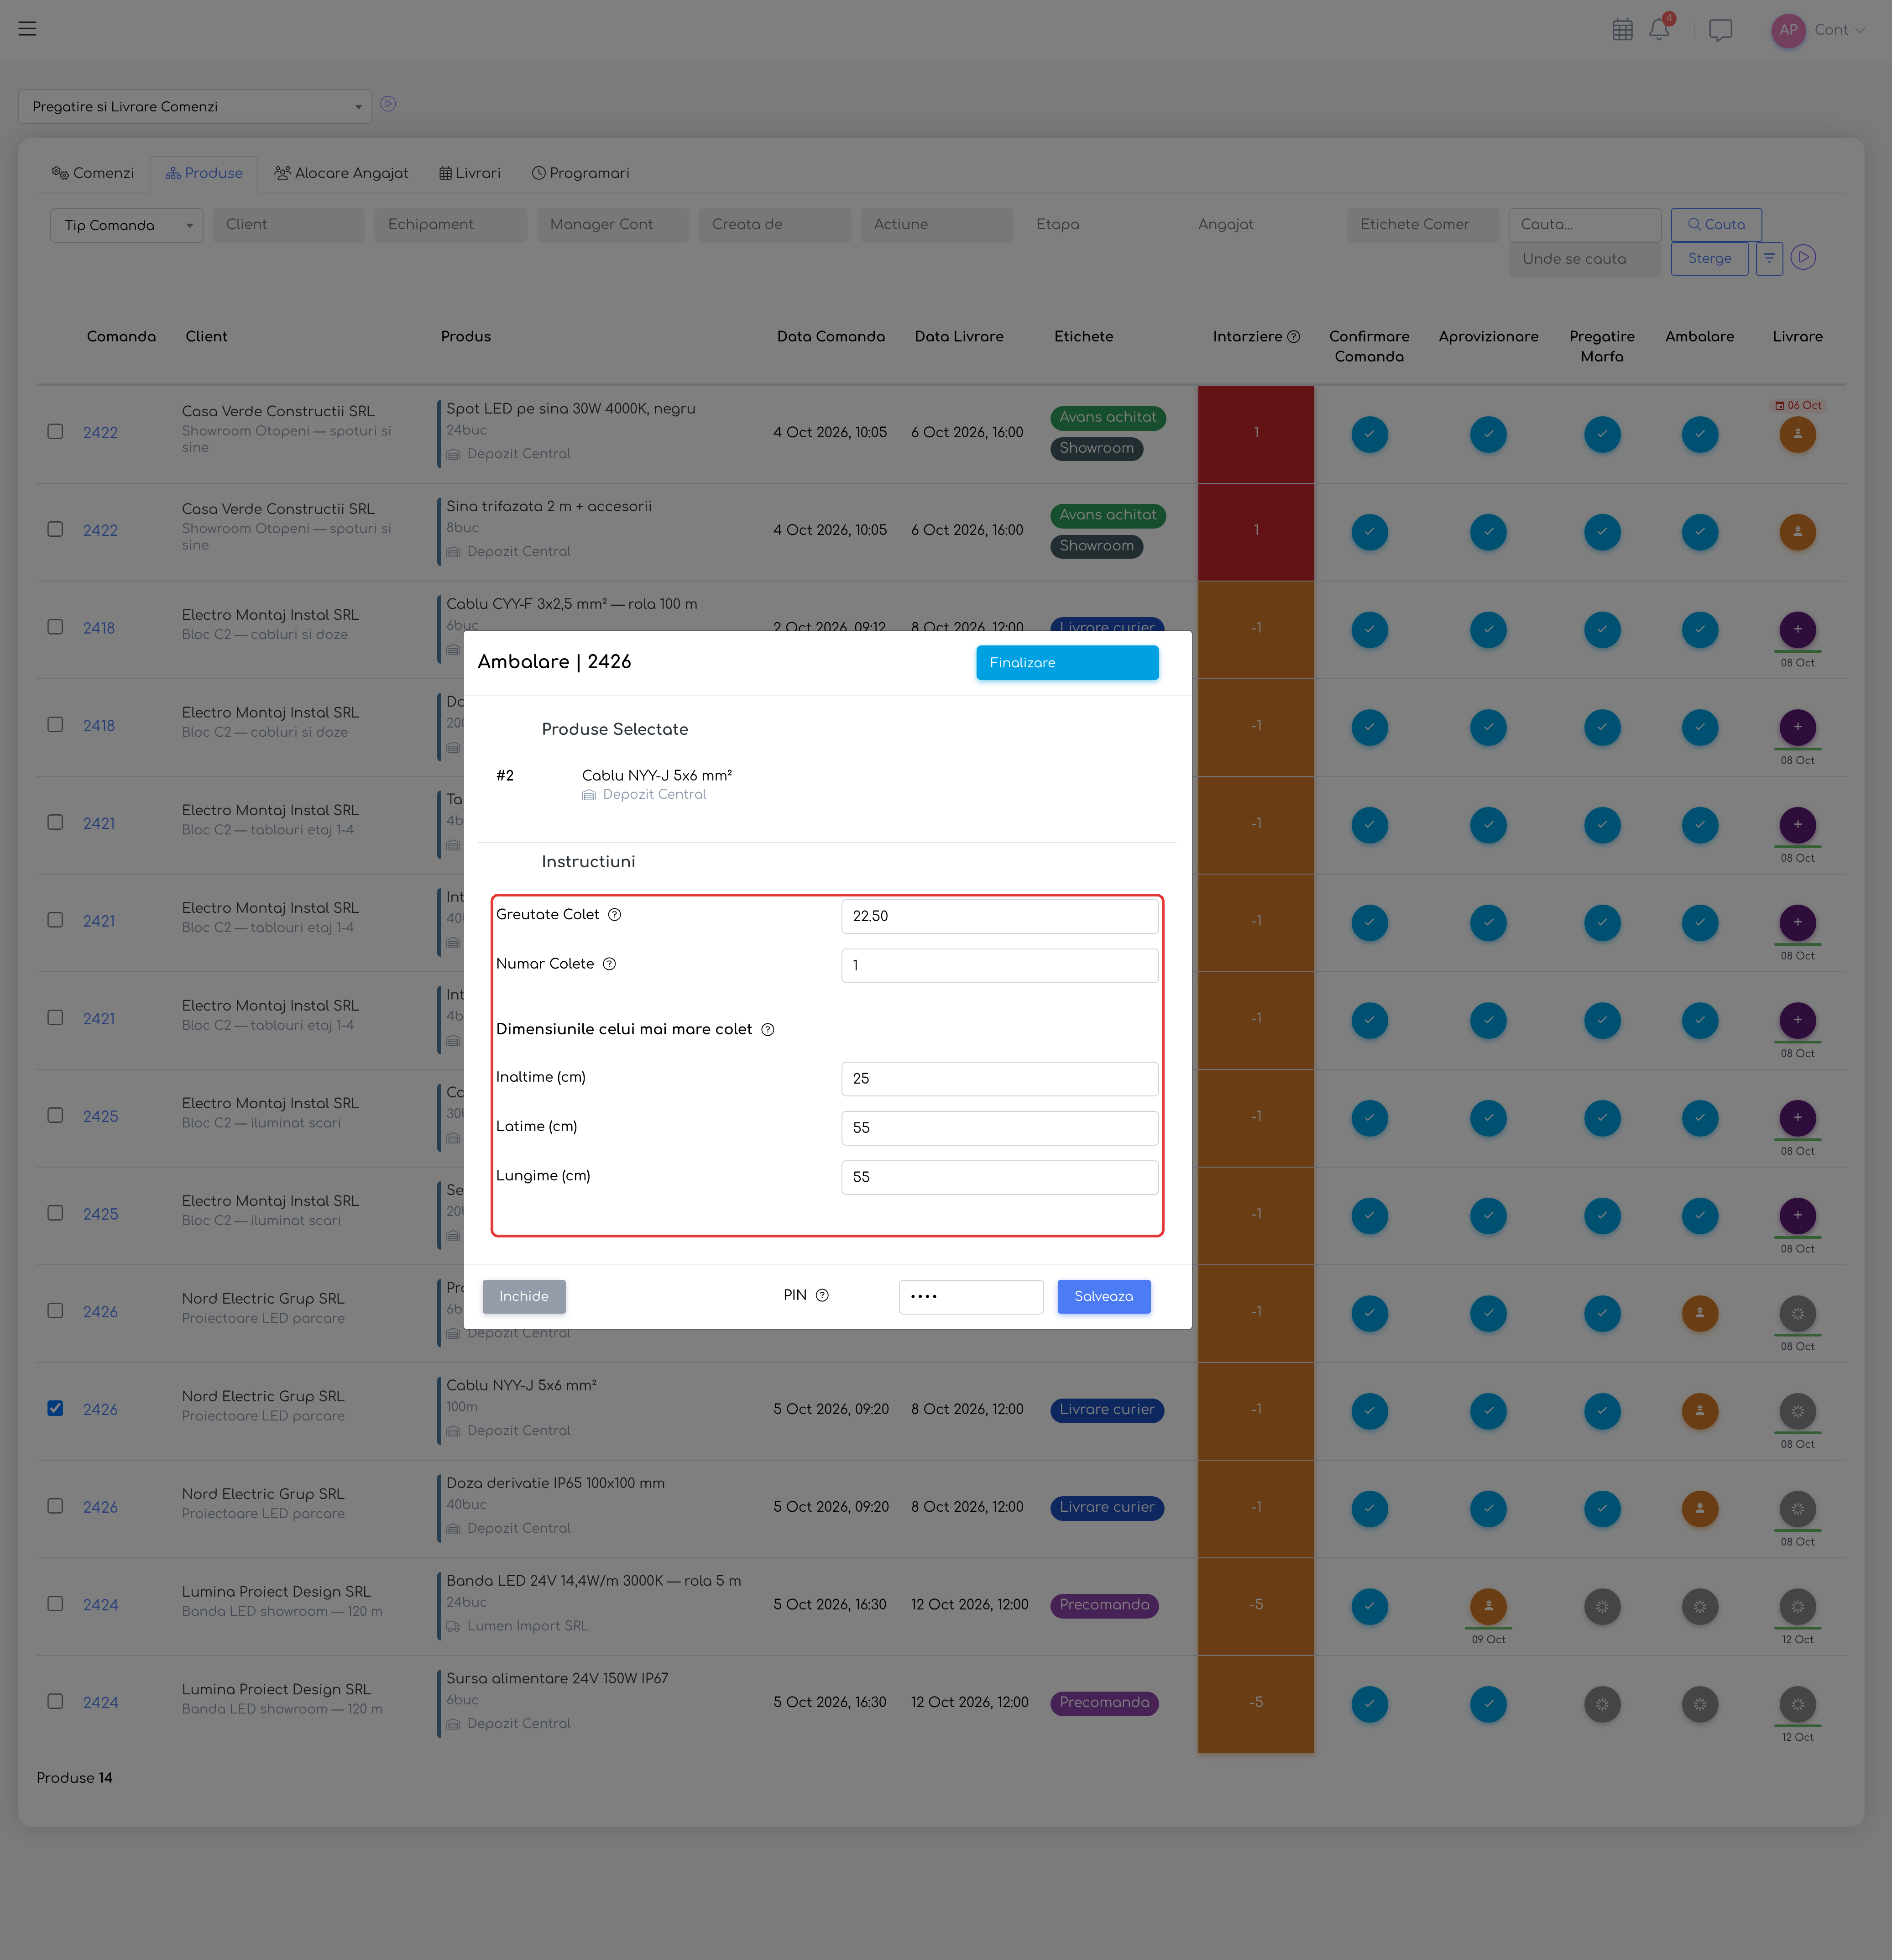Tick checkbox for Sursa alimentare 24V row
Image resolution: width=1892 pixels, height=1960 pixels.
point(55,1702)
